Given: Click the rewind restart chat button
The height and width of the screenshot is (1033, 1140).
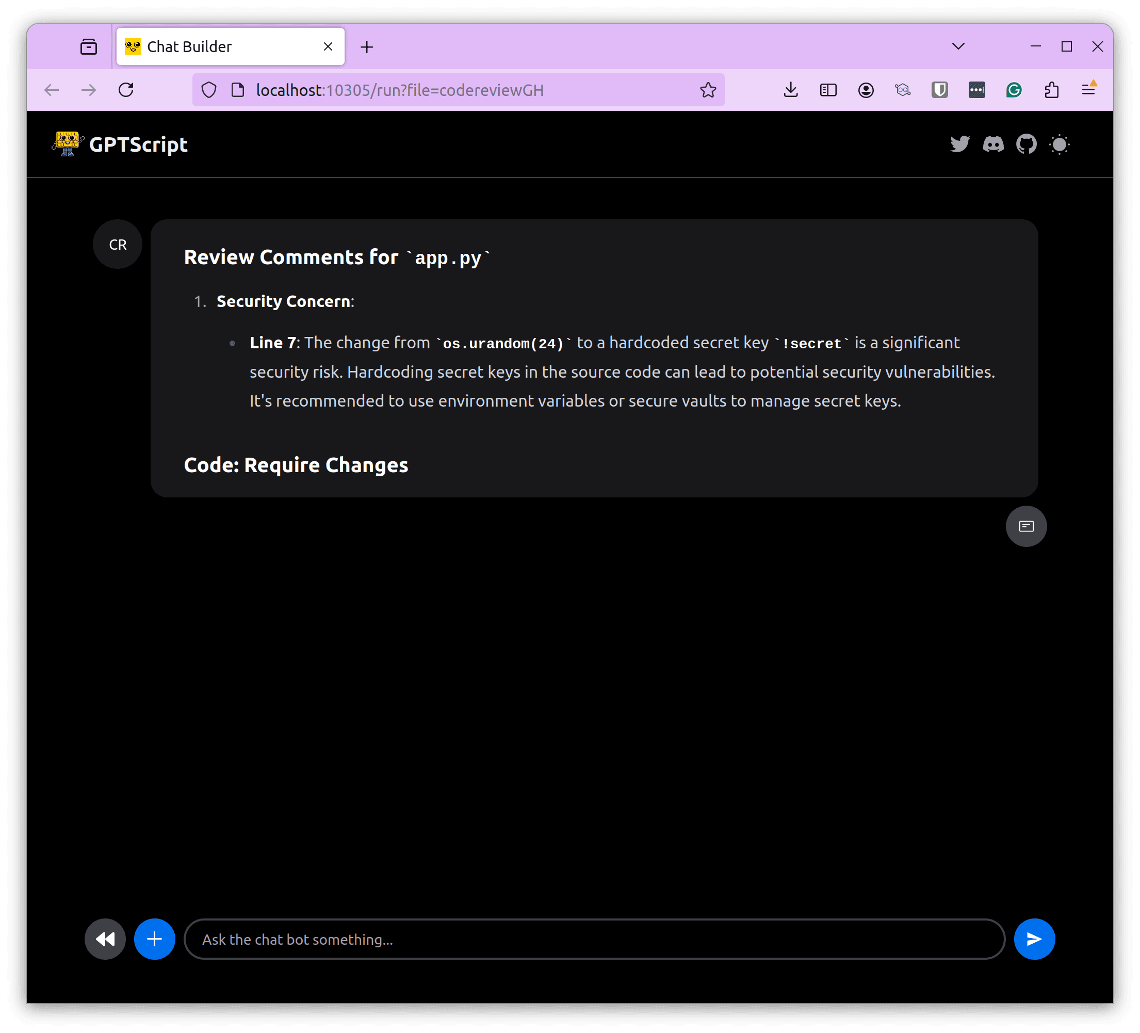Looking at the screenshot, I should (105, 939).
